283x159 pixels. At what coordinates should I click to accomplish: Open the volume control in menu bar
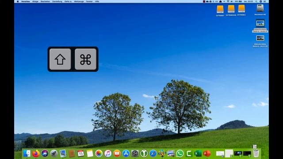[232, 1]
